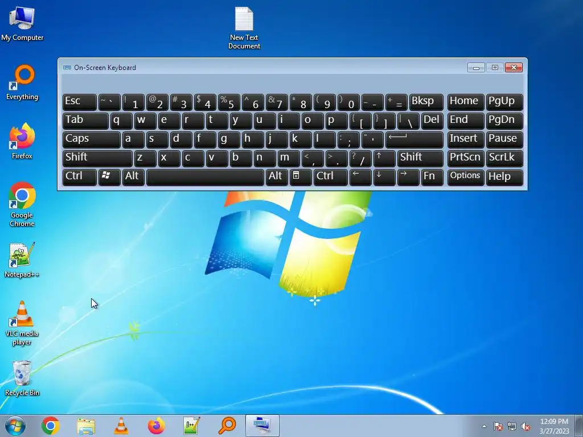Toggle the right Ctrl key
This screenshot has height=437, width=583.
(x=331, y=178)
